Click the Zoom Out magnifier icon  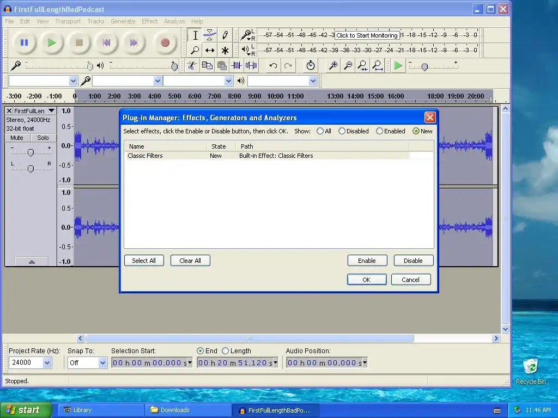pos(348,66)
